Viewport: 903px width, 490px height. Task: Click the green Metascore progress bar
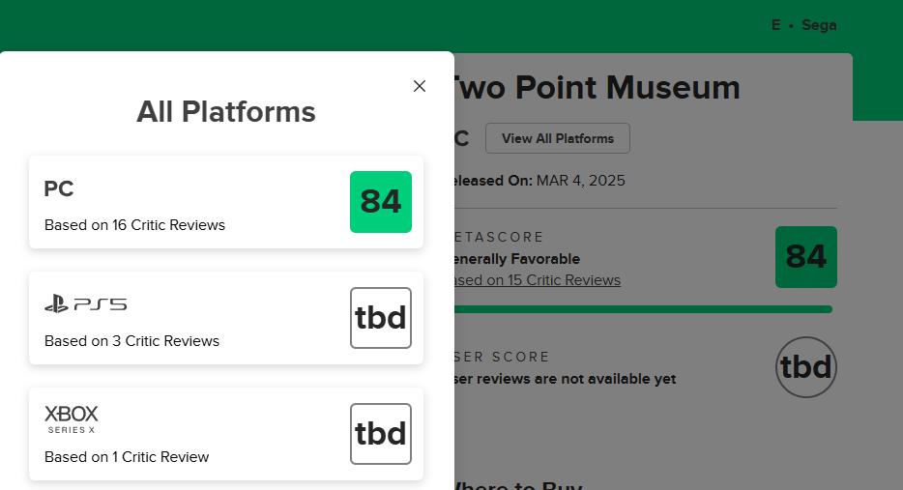(642, 309)
